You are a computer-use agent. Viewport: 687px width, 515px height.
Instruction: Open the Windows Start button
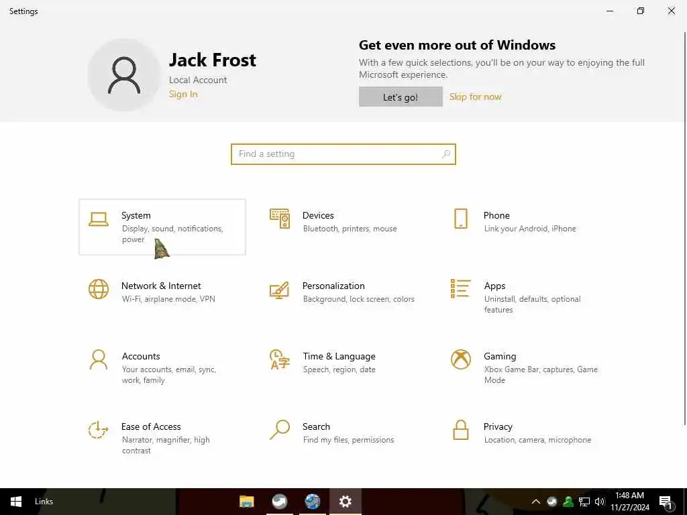coord(16,502)
